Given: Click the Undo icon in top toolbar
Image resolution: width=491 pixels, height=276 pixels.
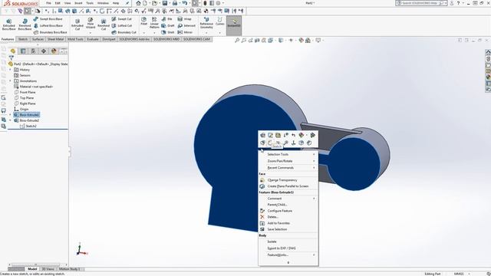Looking at the screenshot, I should (185, 3).
